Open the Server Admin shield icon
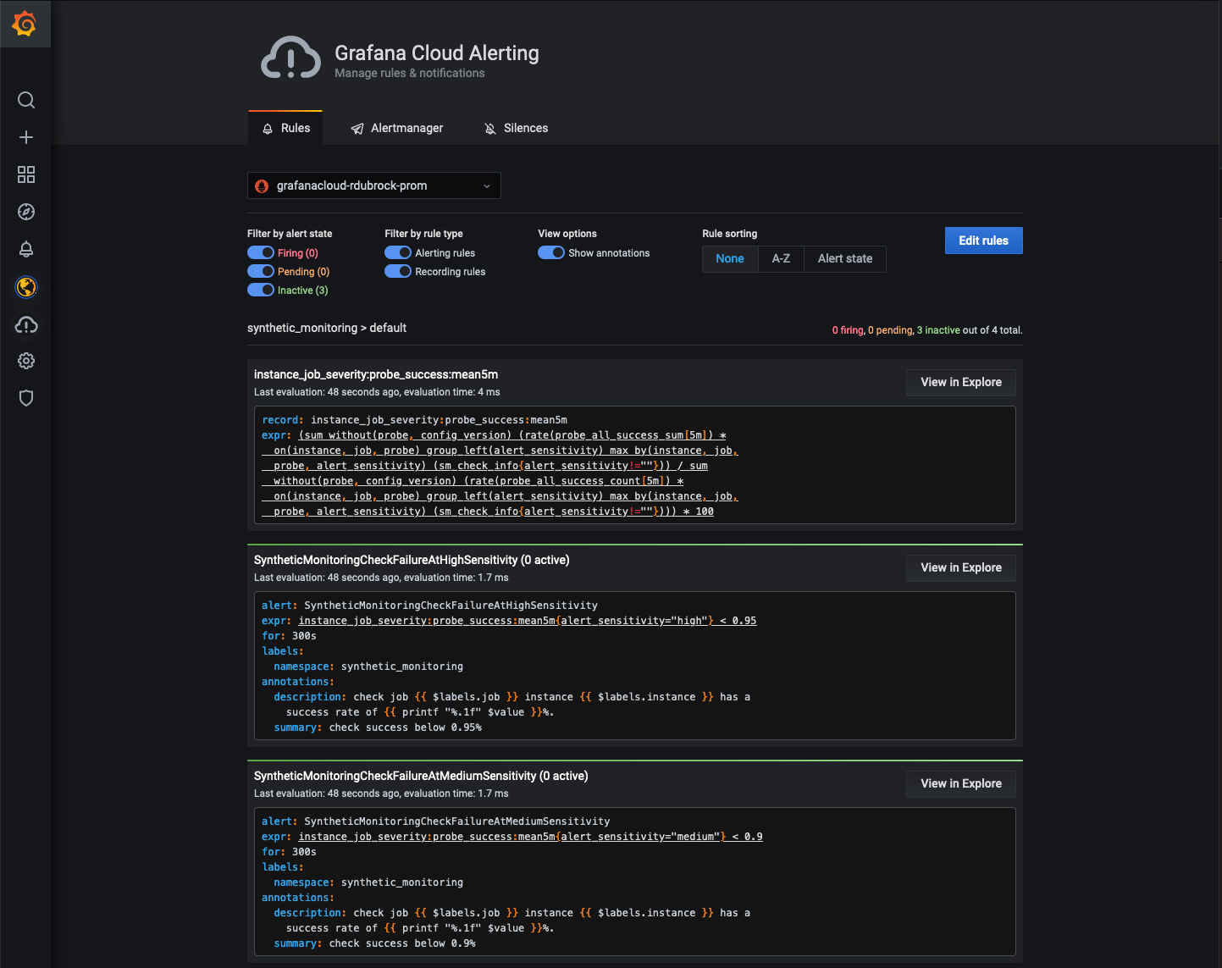Image resolution: width=1222 pixels, height=968 pixels. 26,398
